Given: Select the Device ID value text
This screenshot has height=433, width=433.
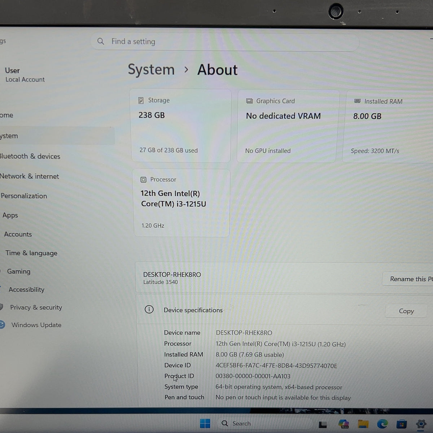Looking at the screenshot, I should tap(276, 366).
